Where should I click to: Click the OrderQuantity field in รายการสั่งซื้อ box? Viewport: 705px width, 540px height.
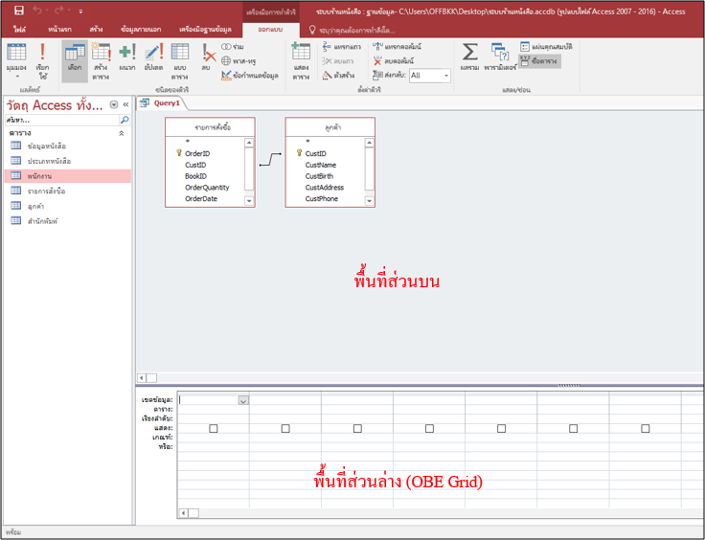[207, 188]
